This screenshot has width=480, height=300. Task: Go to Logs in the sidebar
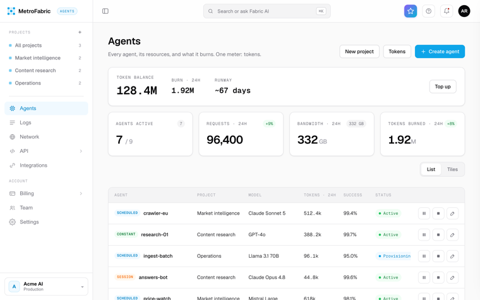click(46, 123)
